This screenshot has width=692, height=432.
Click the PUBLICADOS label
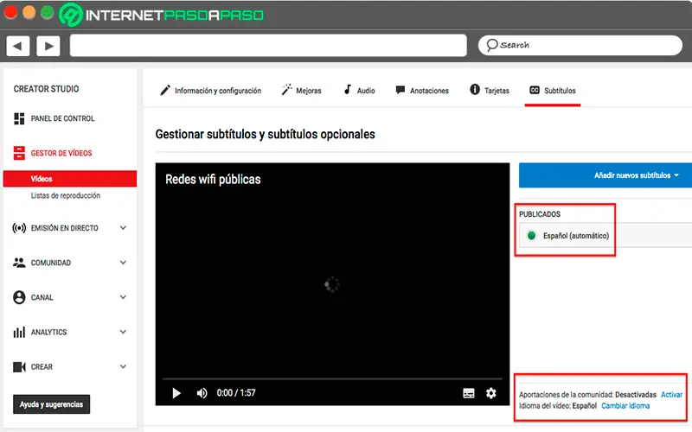[540, 214]
